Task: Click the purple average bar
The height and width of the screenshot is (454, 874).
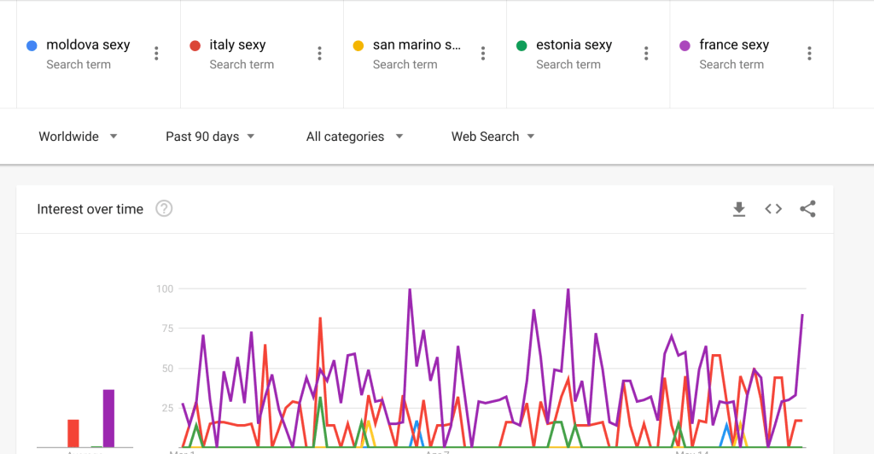Action: [x=108, y=418]
